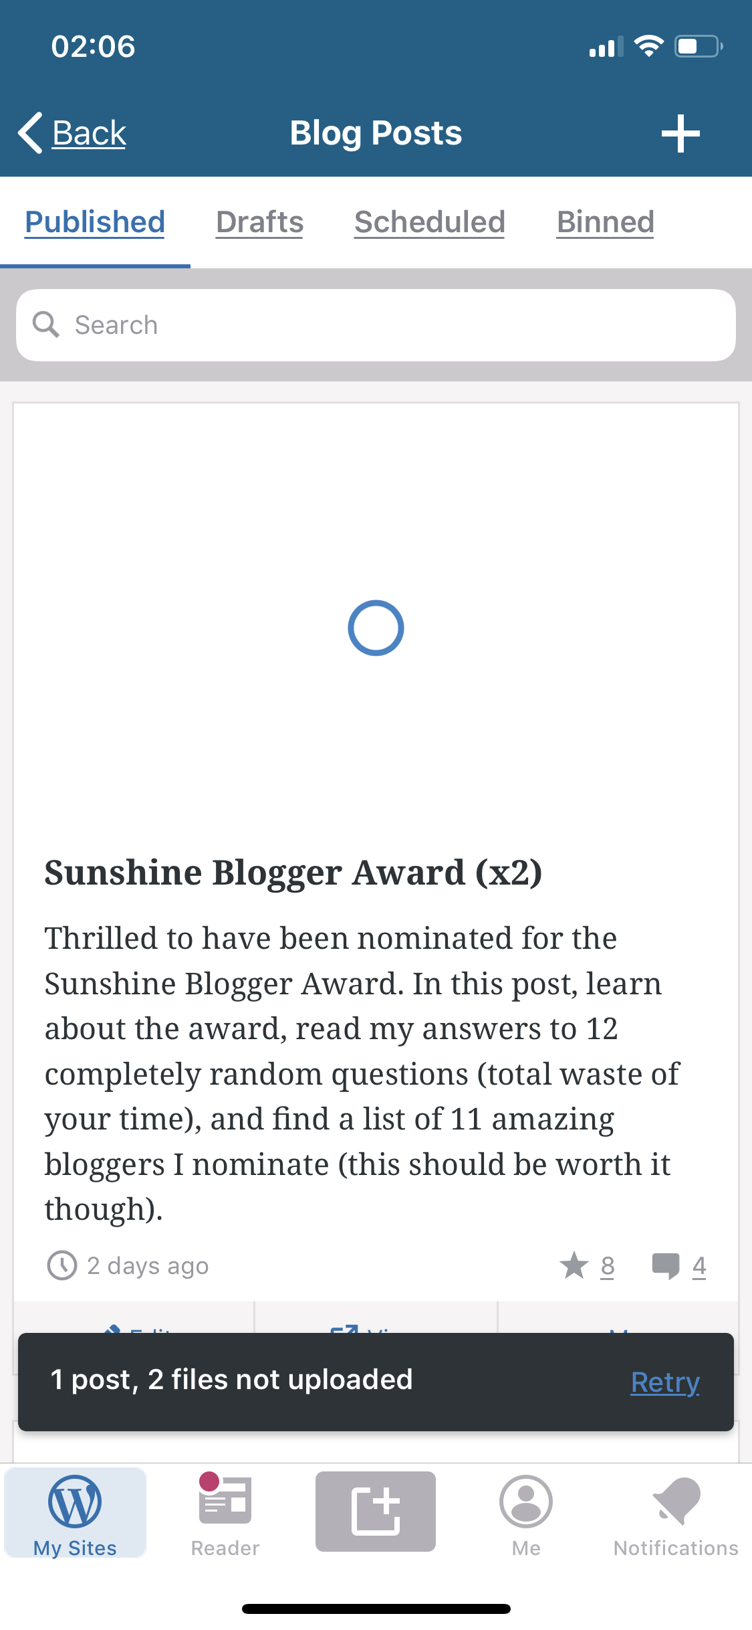Tap the loading featured image area
The height and width of the screenshot is (1630, 752).
[x=376, y=628]
